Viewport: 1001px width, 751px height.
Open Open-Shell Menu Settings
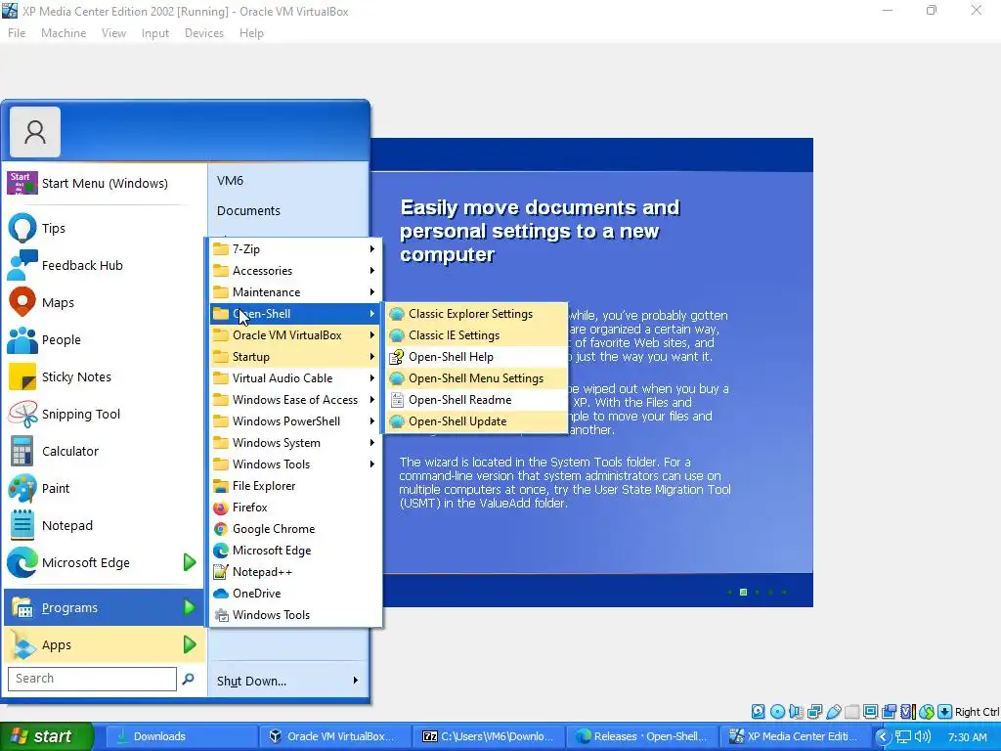point(476,378)
